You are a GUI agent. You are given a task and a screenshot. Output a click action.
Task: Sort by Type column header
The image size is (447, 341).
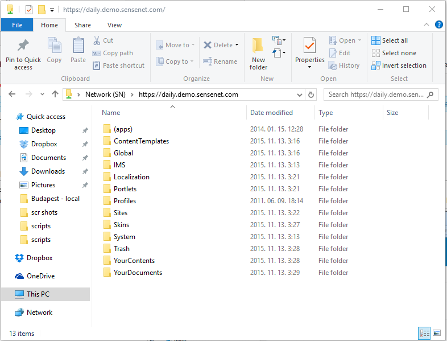[325, 113]
